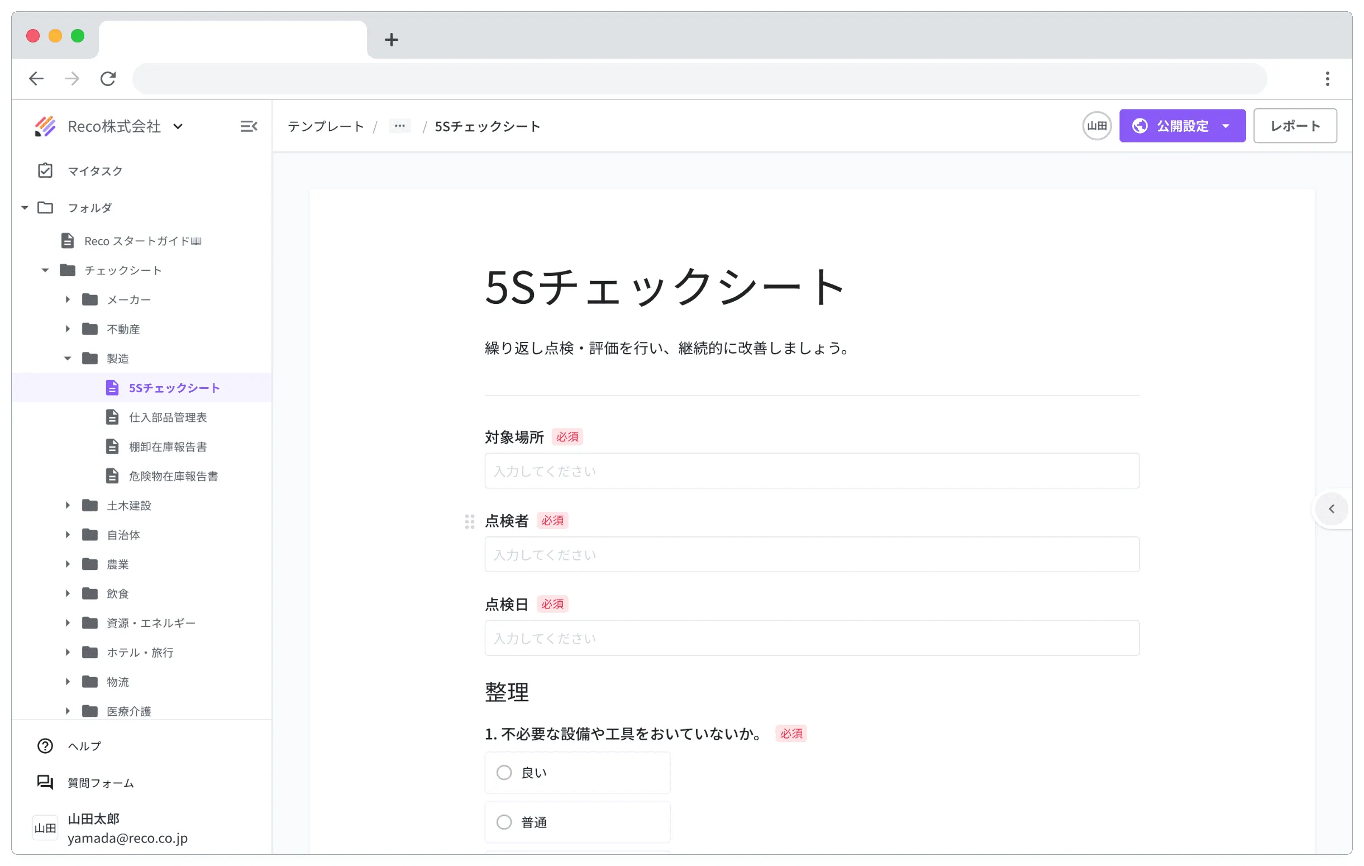Open 質問フォーム via its chat icon
Viewport: 1364px width, 866px height.
[x=45, y=783]
